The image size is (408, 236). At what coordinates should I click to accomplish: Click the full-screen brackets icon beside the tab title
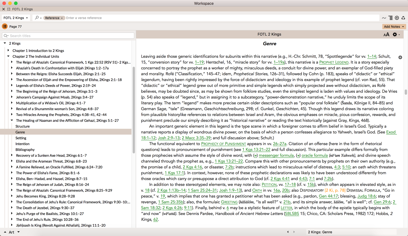click(x=9, y=9)
